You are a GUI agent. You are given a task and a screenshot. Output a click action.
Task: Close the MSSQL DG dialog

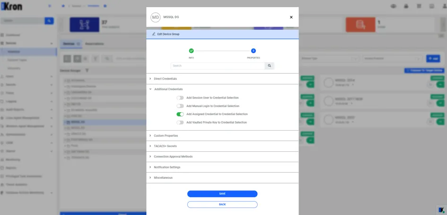pyautogui.click(x=291, y=17)
